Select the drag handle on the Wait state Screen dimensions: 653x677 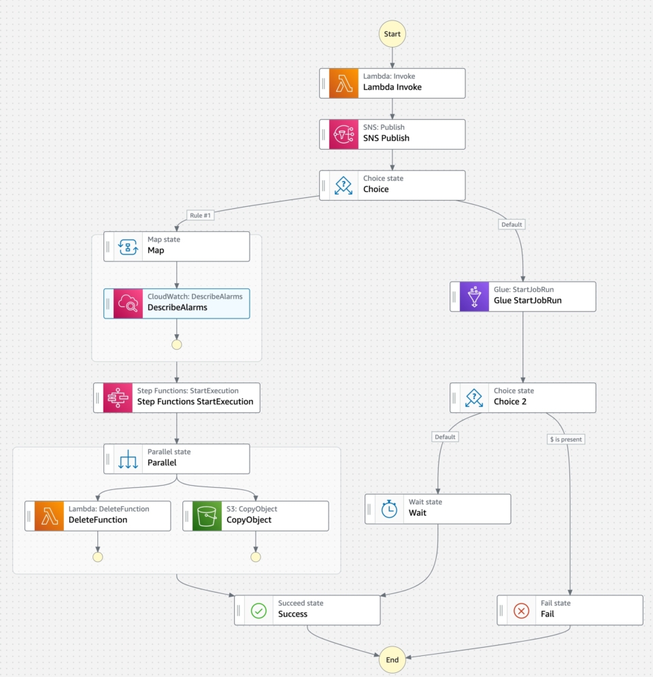[369, 509]
